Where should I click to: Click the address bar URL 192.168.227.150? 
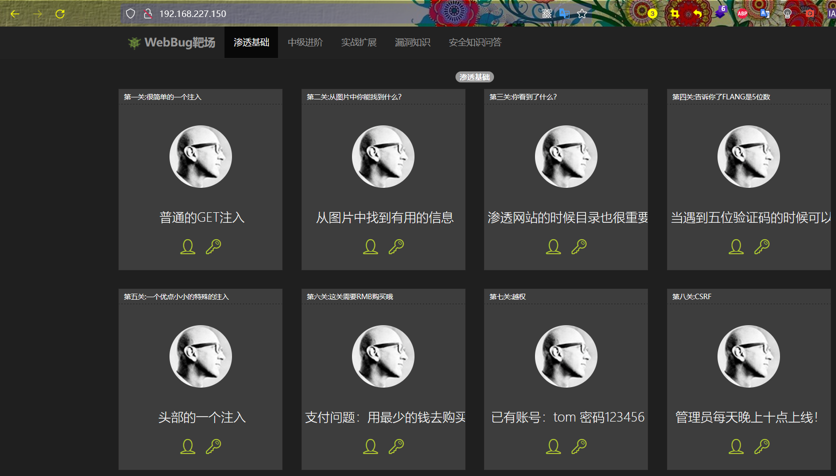pyautogui.click(x=192, y=14)
